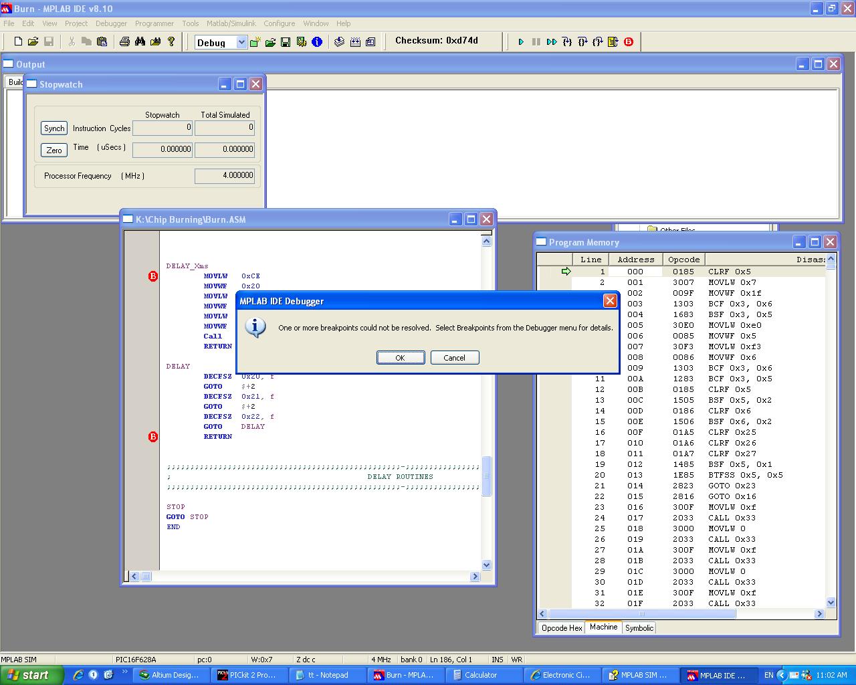
Task: Maximize the Stopwatch window
Action: [240, 84]
